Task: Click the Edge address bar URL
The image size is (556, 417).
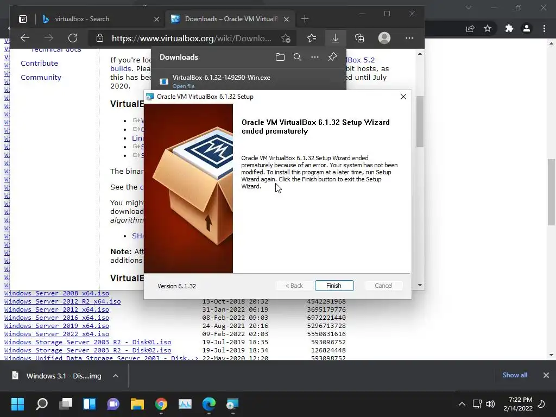Action: click(192, 39)
